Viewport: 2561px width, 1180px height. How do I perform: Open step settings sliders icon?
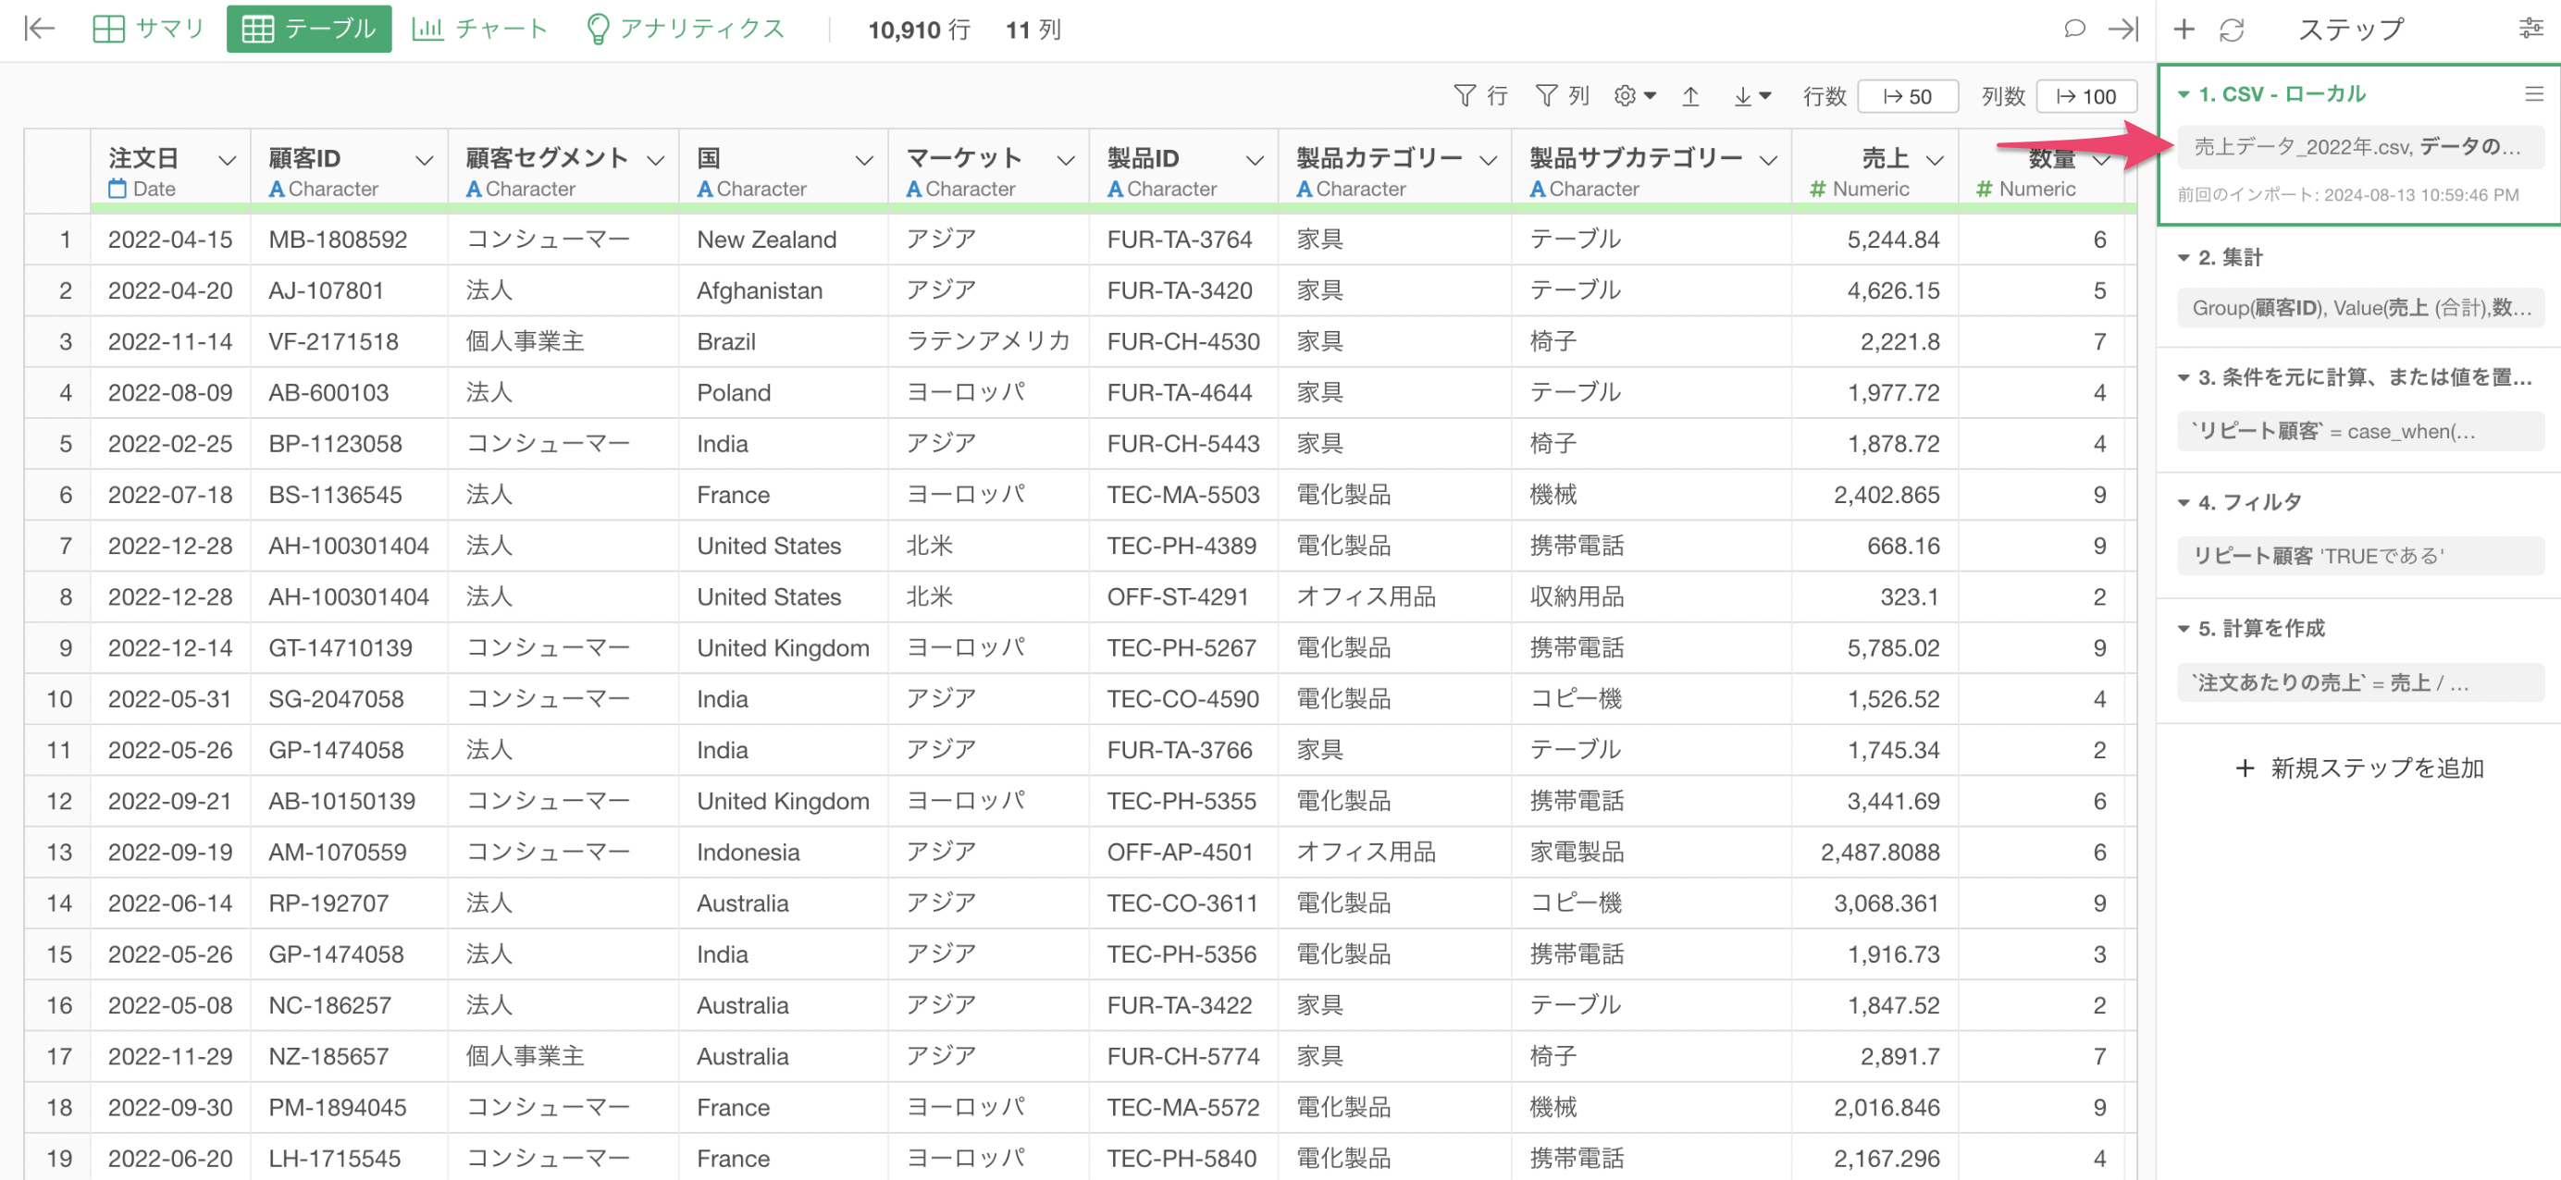coord(2530,29)
